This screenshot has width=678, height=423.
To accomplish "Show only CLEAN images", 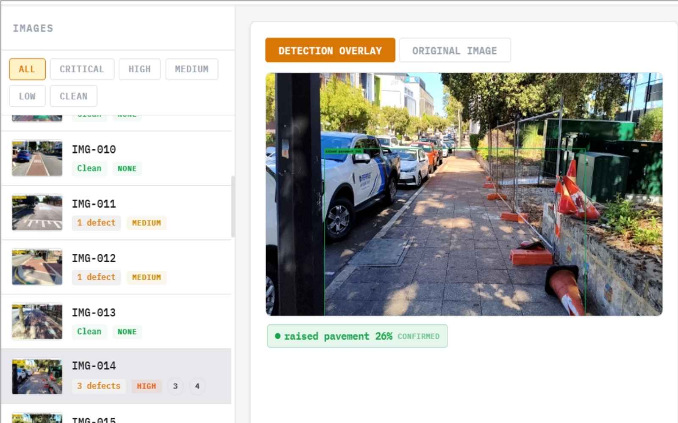I will (73, 96).
